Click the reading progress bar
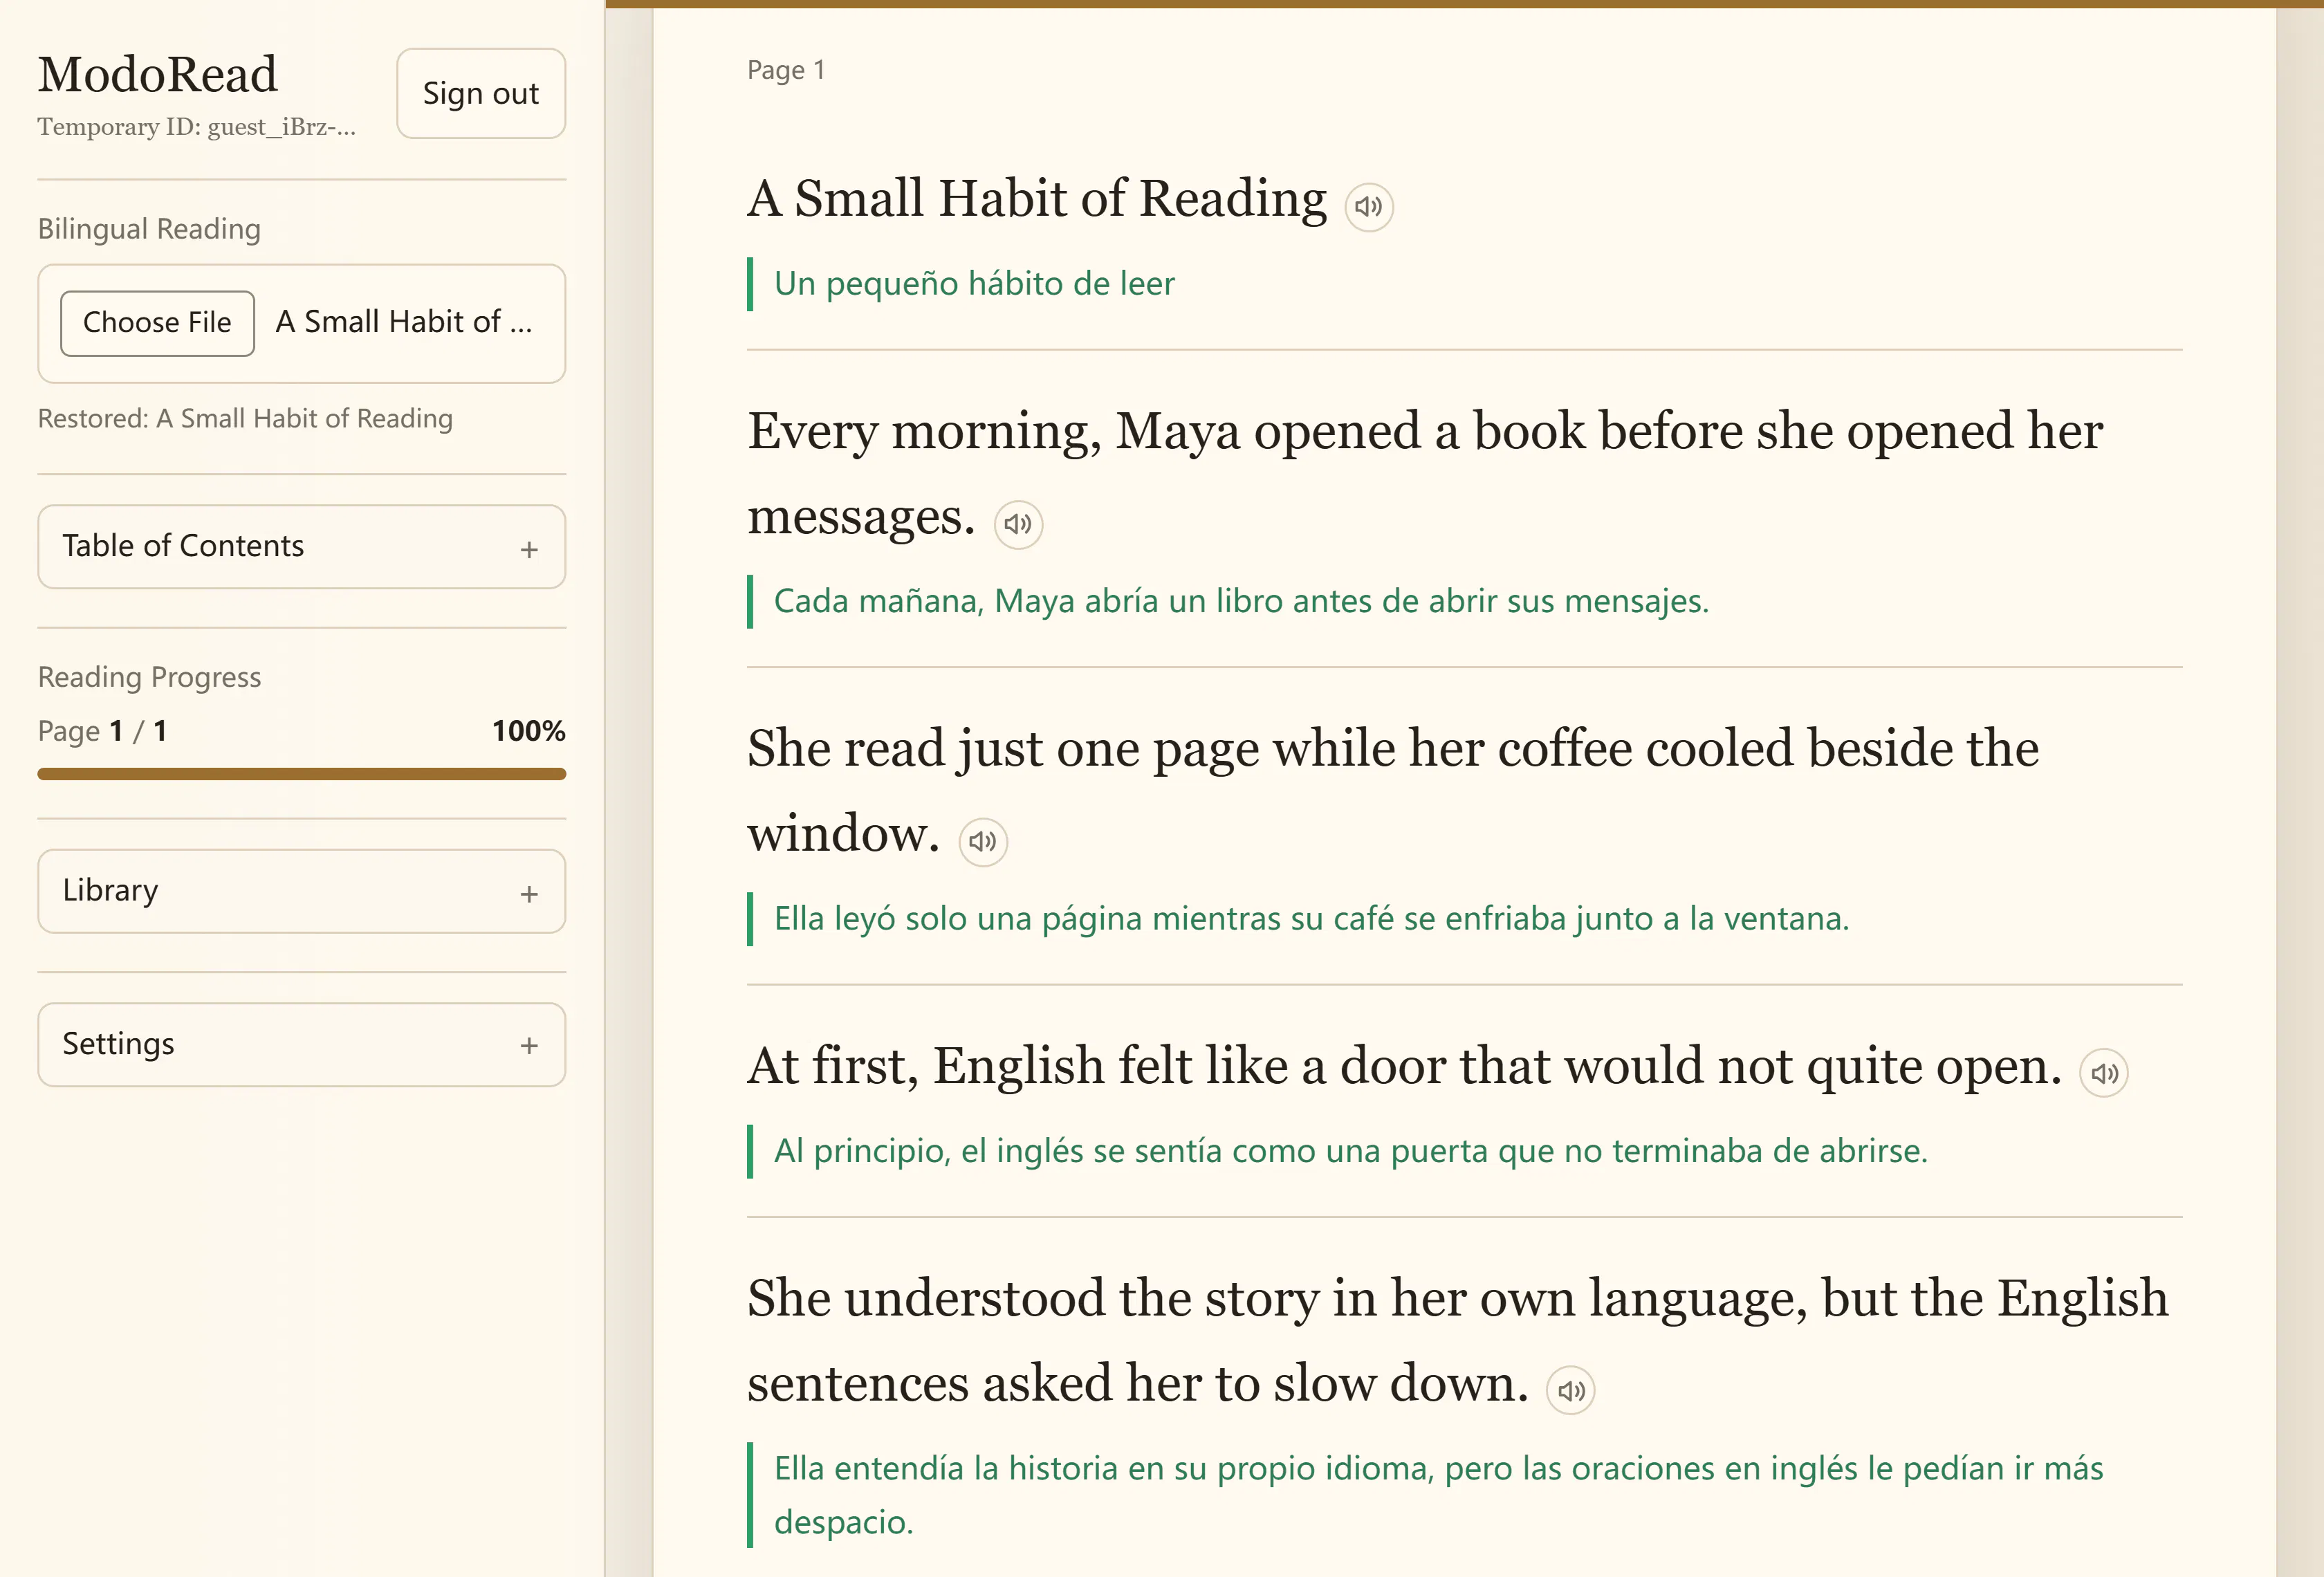This screenshot has height=1577, width=2324. point(301,774)
